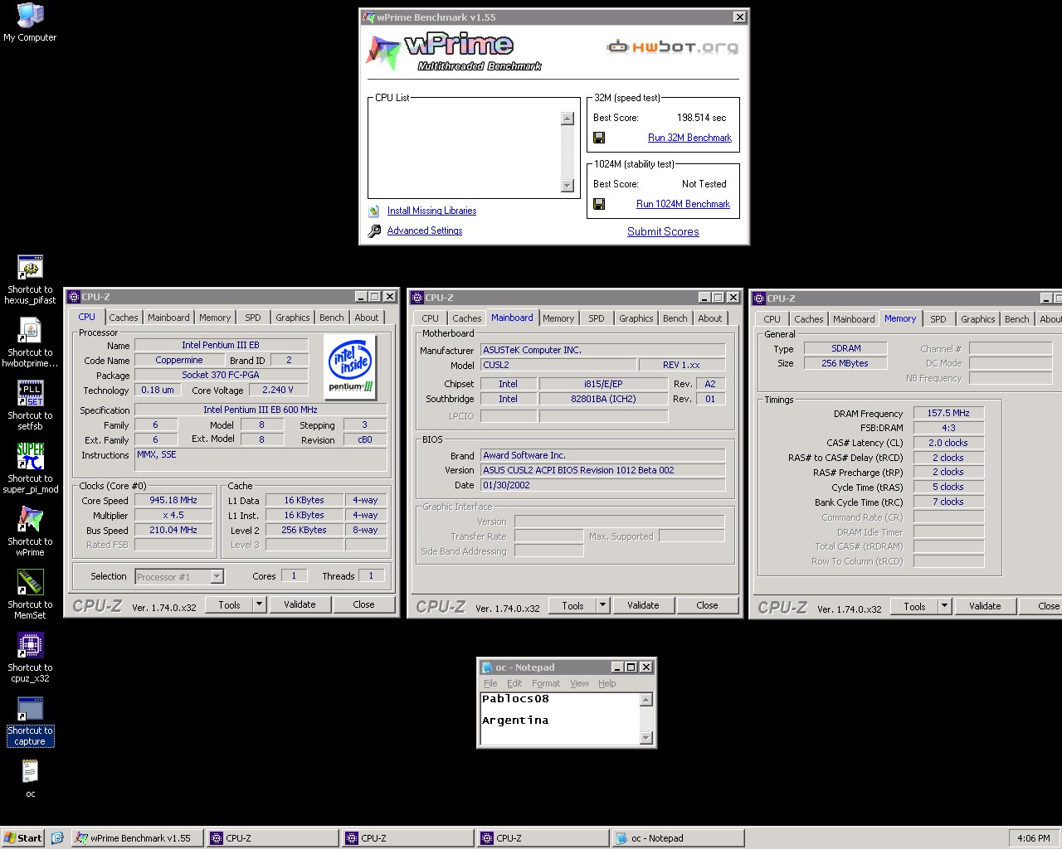Click inside the Notepad text area

(560, 719)
